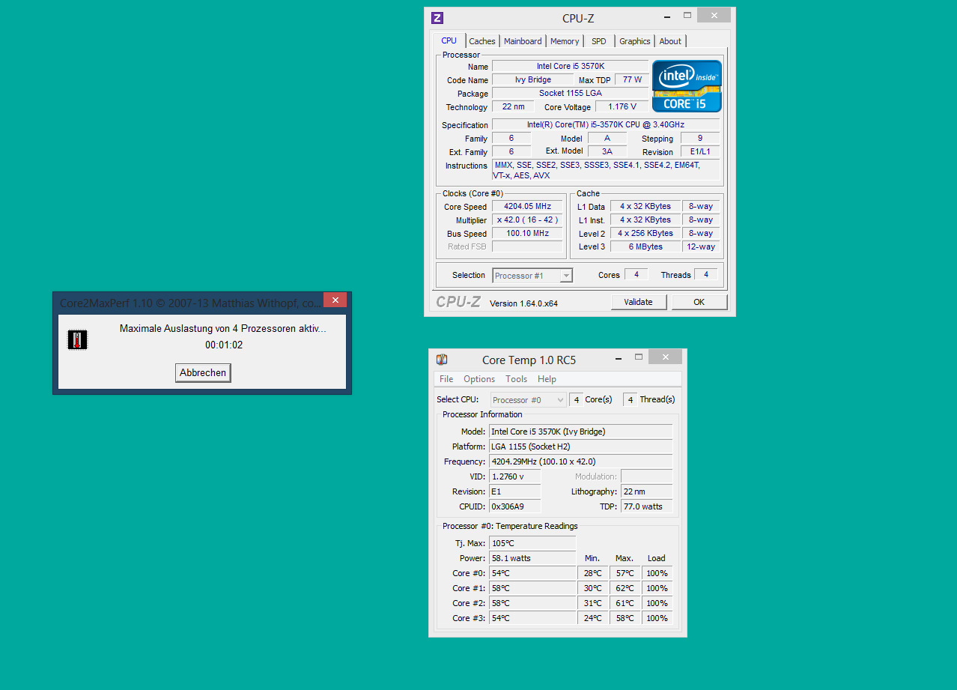Click the Core Temp Frequency field
Screen dimensions: 957x690
(580, 461)
